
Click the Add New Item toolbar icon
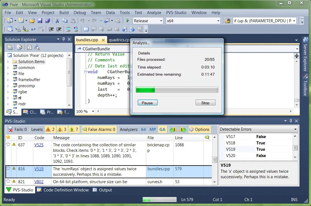[21, 20]
